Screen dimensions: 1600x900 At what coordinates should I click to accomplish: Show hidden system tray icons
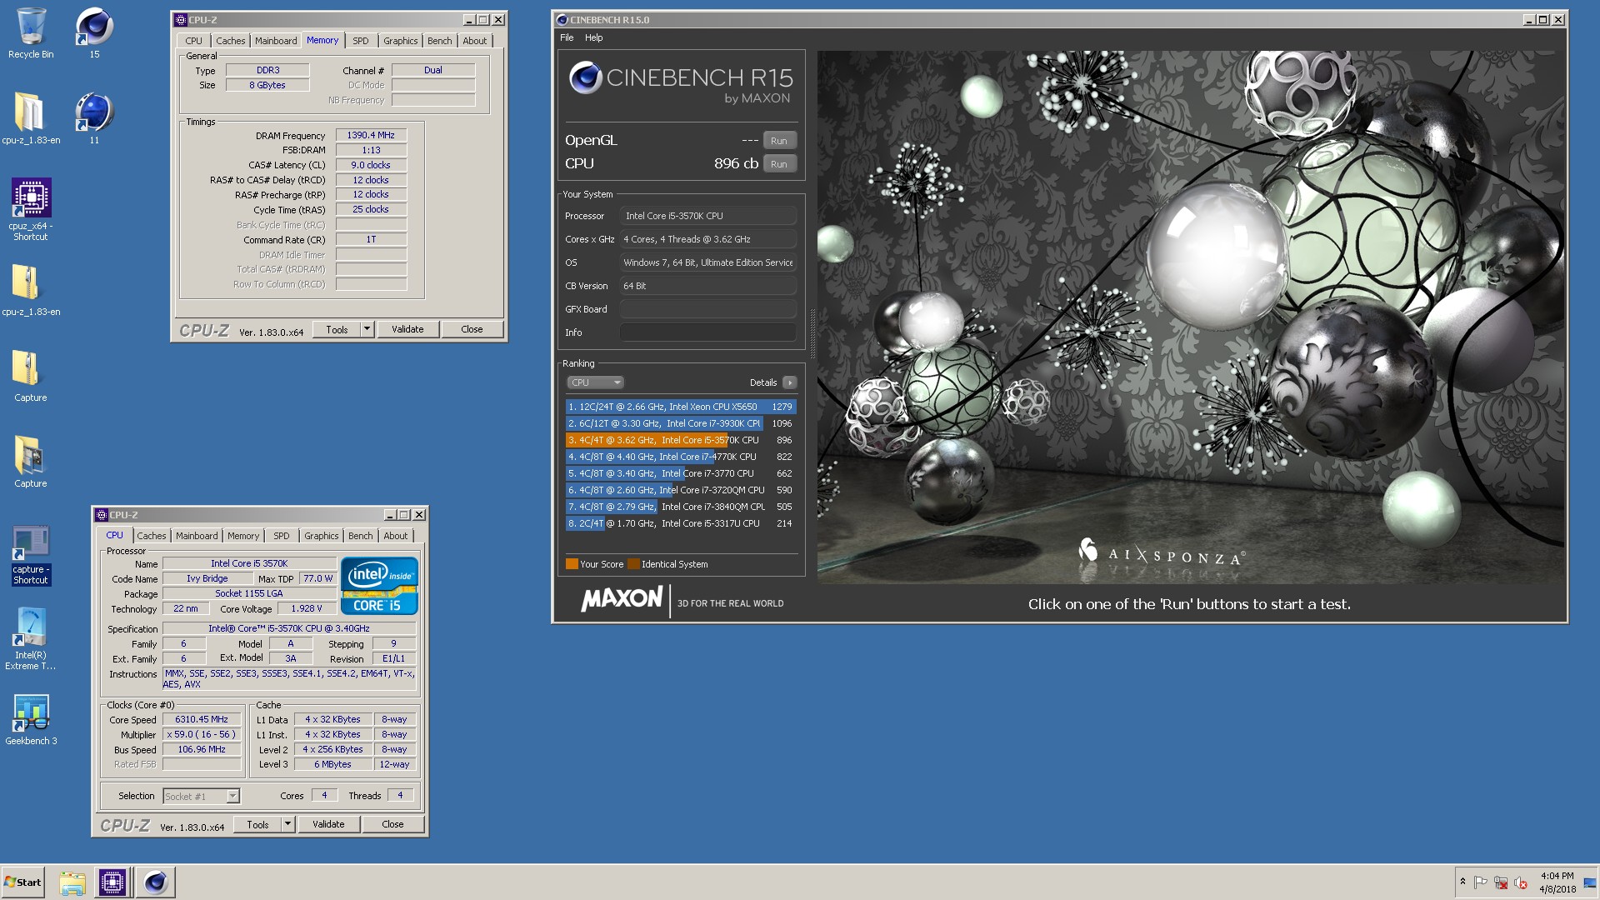(x=1462, y=882)
